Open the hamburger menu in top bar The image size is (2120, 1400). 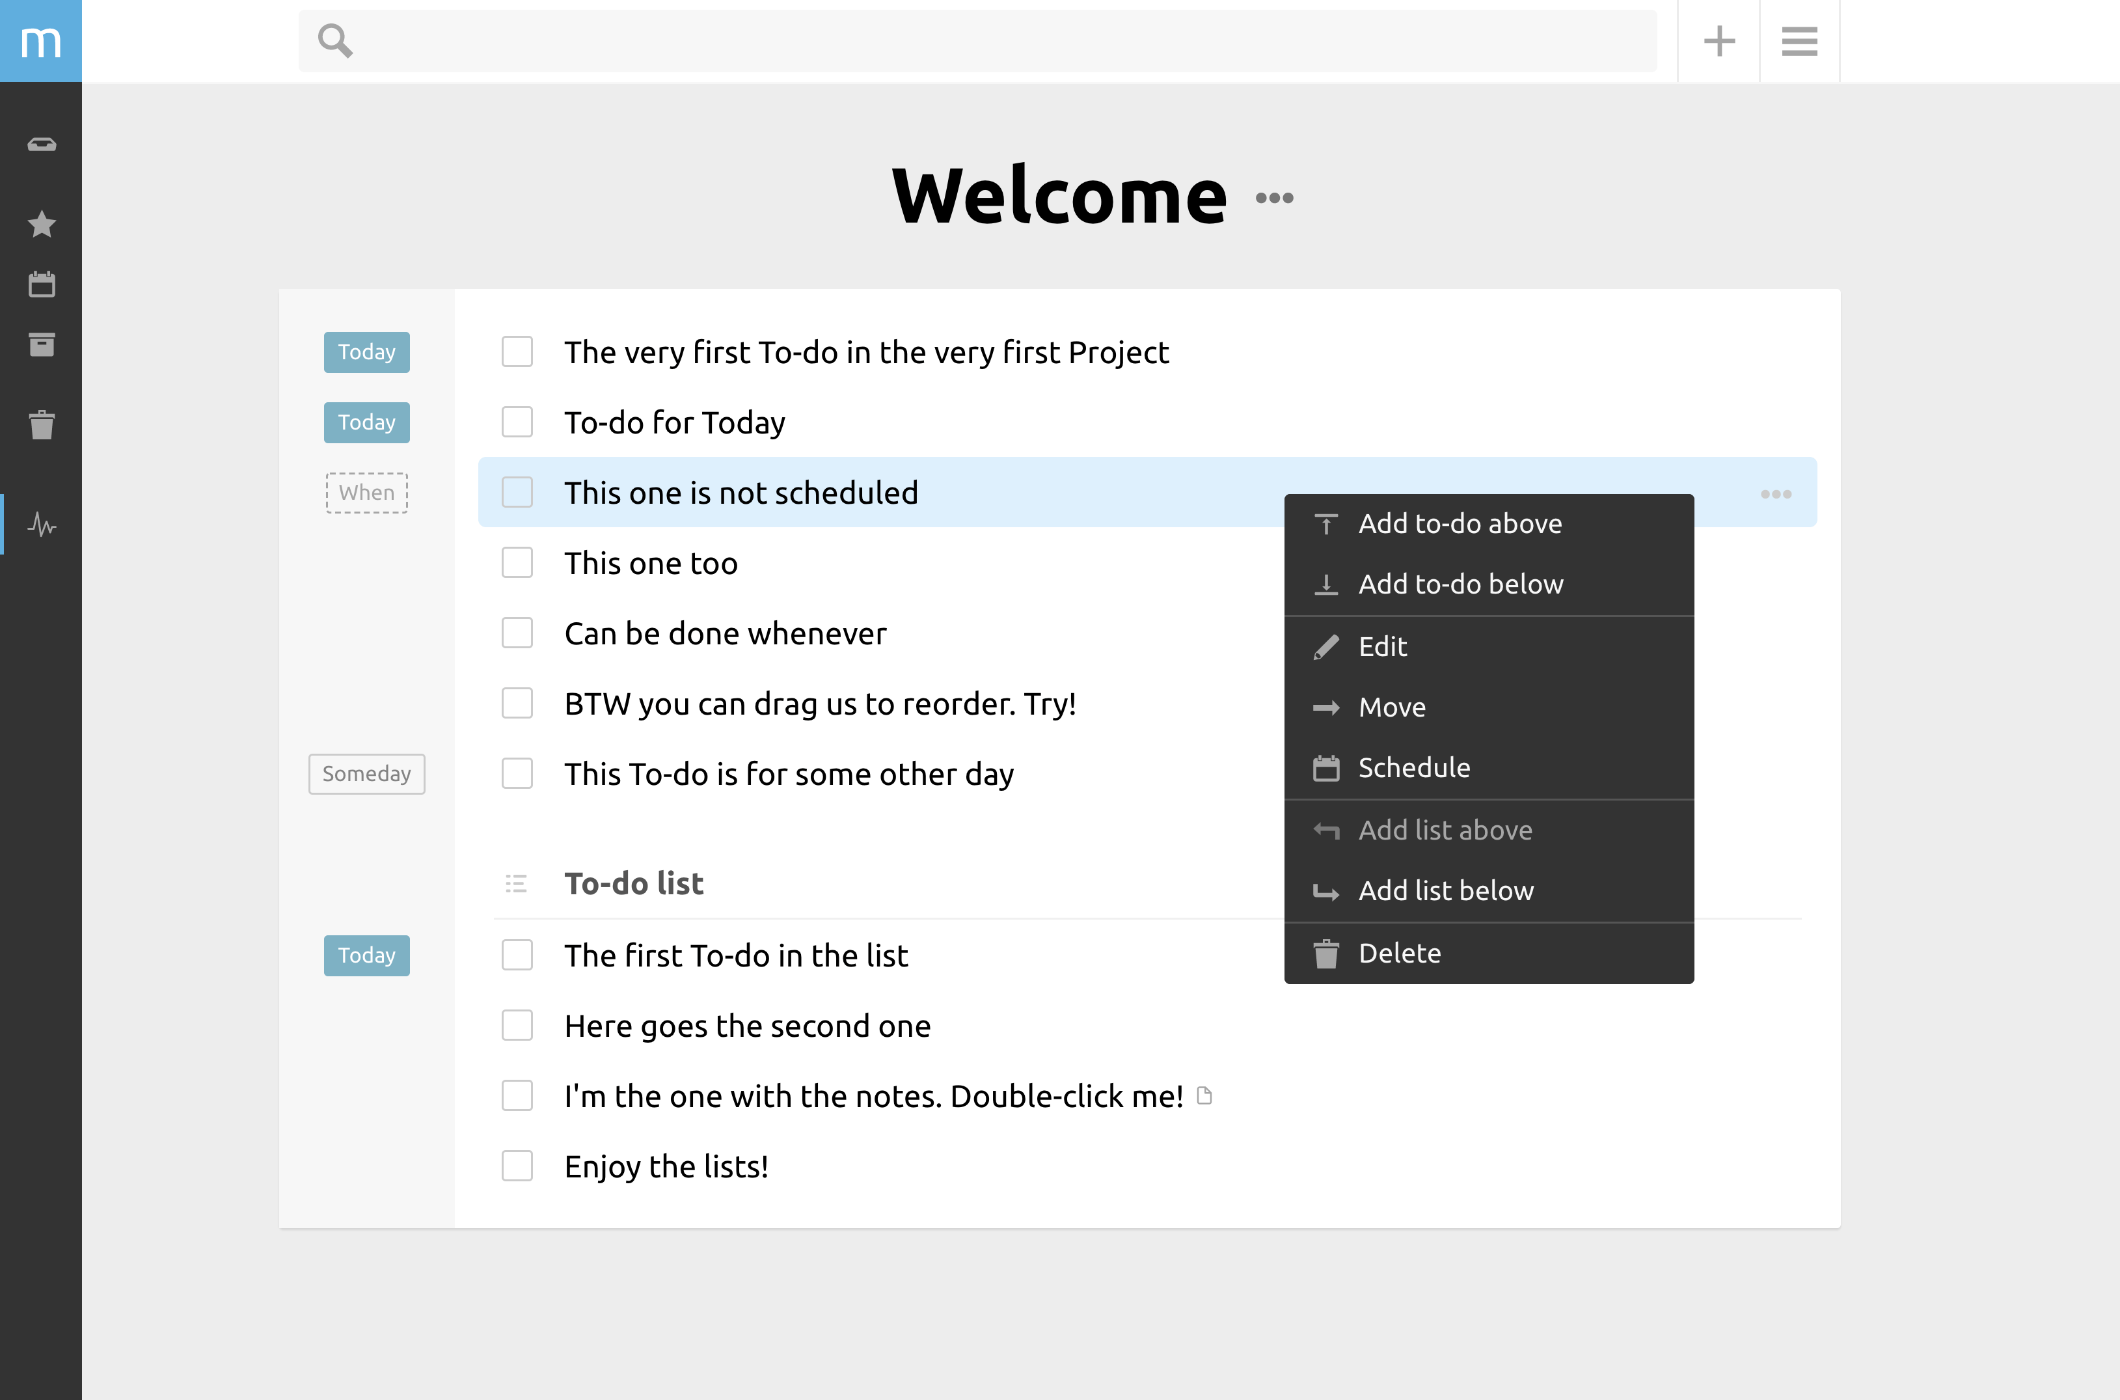[x=1799, y=41]
